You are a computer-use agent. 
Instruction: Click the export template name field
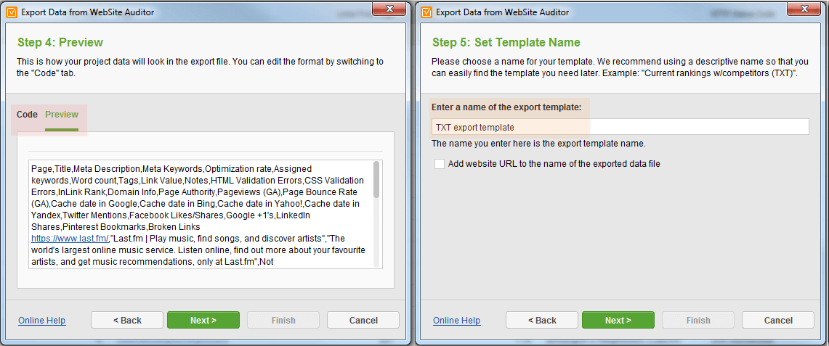point(620,127)
